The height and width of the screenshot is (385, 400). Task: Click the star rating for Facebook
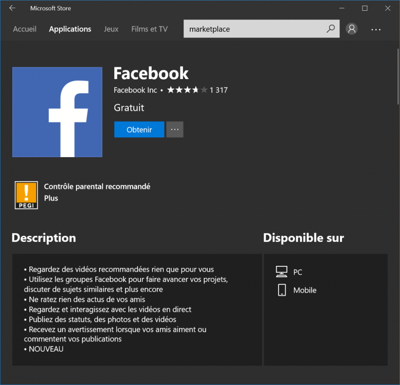tap(187, 90)
